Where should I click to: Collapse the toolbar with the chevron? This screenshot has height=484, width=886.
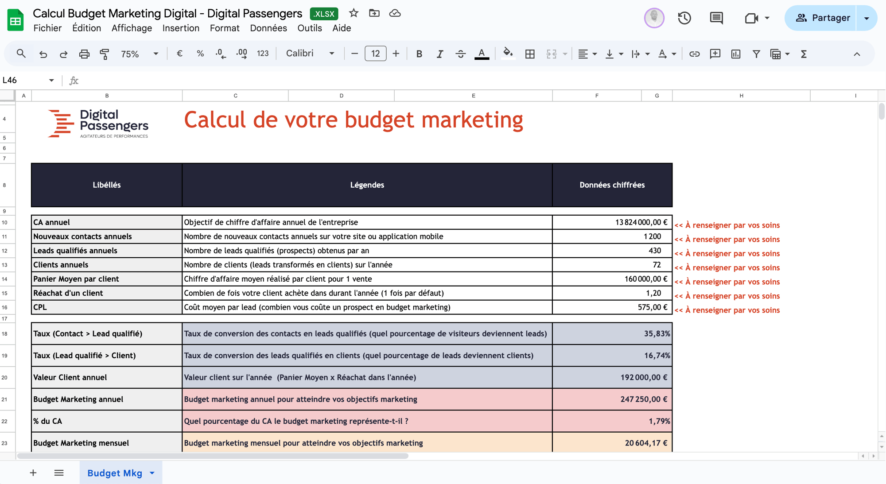click(x=857, y=54)
